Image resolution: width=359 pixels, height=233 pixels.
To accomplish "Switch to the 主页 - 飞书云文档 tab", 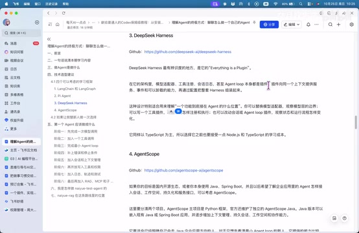I will [21, 150].
